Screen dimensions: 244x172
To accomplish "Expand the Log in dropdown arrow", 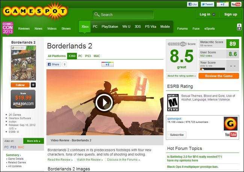I will 214,14.
